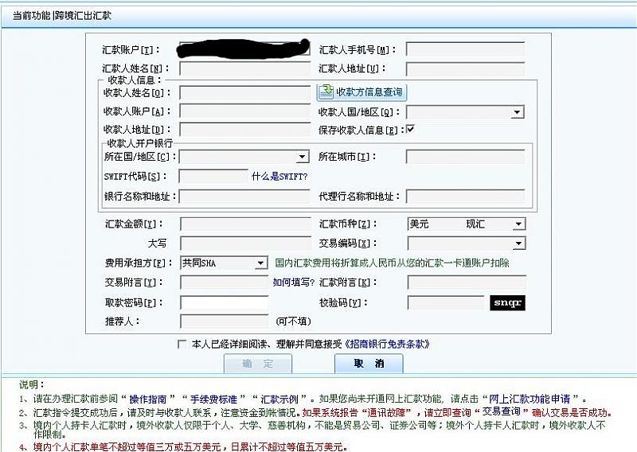The image size is (637, 452).
Task: Toggle the 保存收款人信息 checkbox
Action: click(x=411, y=129)
